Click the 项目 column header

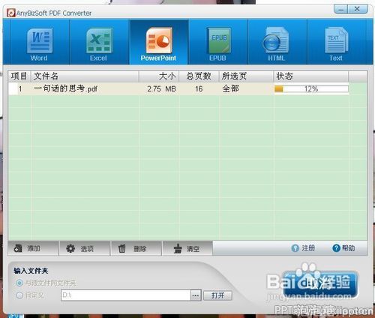click(19, 76)
